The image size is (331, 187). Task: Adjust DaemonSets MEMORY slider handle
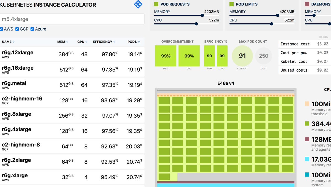tap(314, 15)
